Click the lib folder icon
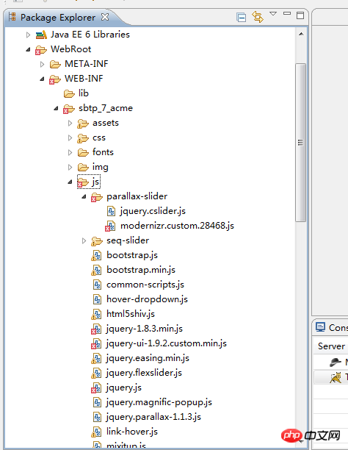The image size is (348, 450). click(x=69, y=93)
